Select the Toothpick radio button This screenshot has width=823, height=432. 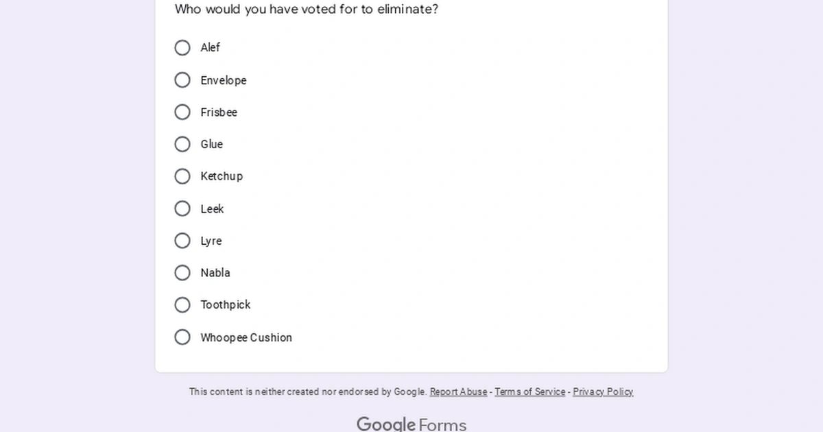point(182,304)
